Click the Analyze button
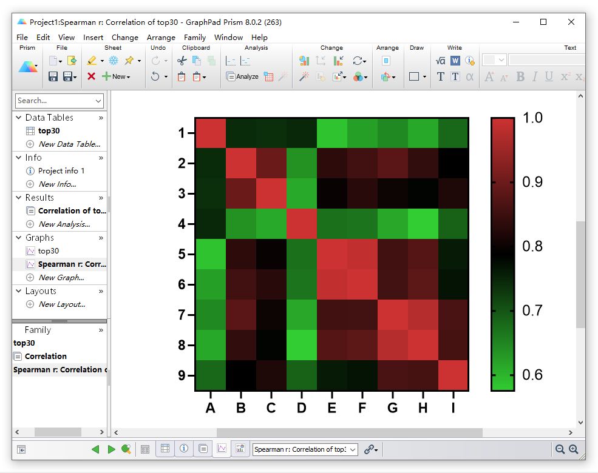The height and width of the screenshot is (473, 598). pyautogui.click(x=242, y=76)
